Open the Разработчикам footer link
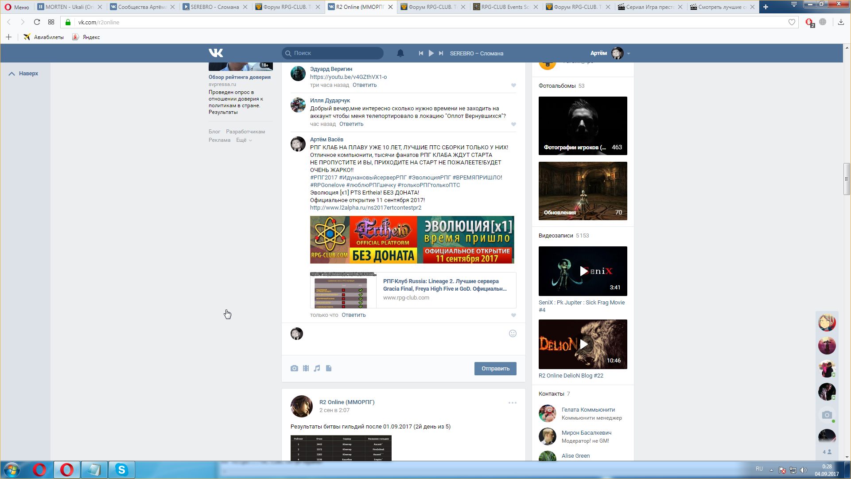Image resolution: width=851 pixels, height=479 pixels. click(245, 132)
